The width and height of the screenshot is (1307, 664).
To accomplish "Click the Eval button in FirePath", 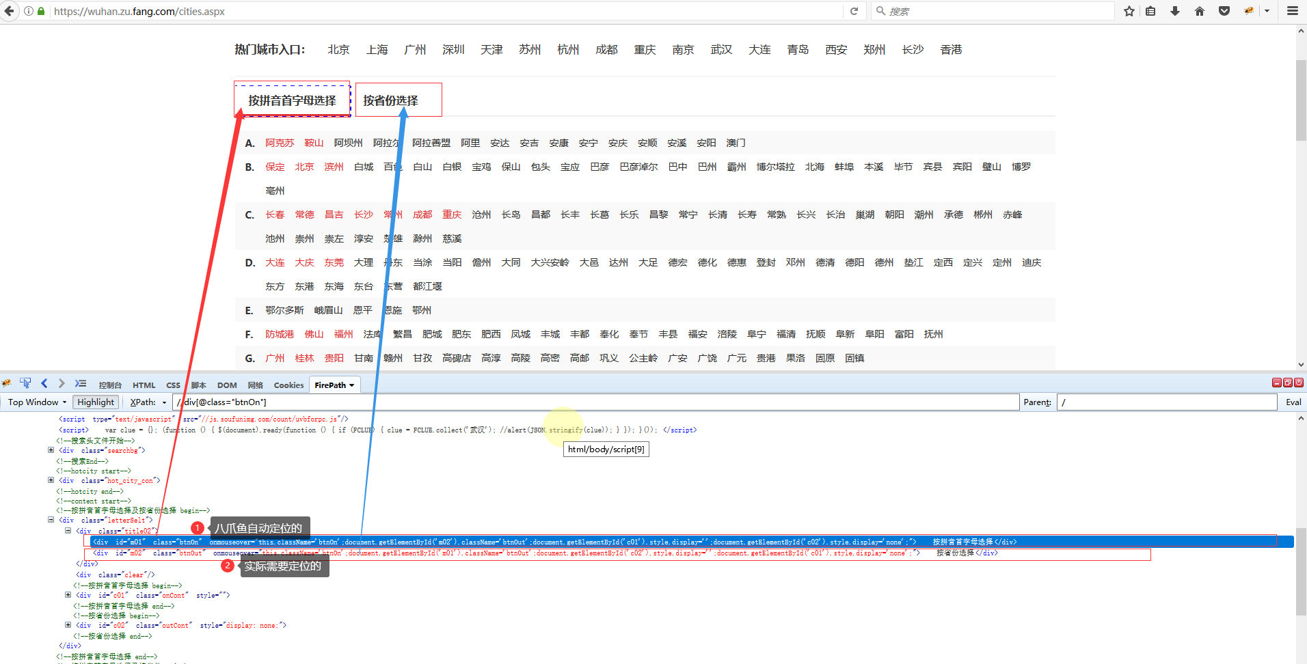I will (1293, 402).
